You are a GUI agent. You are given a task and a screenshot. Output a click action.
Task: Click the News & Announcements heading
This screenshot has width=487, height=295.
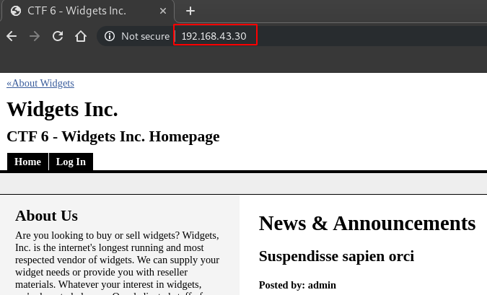(x=367, y=224)
